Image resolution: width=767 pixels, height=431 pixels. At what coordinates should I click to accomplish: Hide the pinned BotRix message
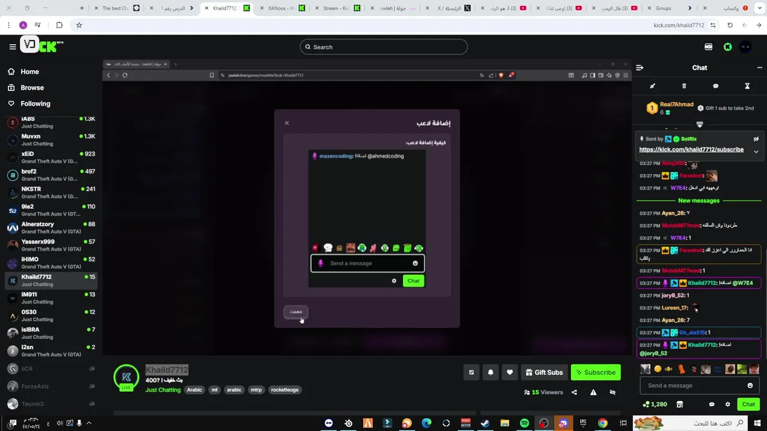coord(756,139)
